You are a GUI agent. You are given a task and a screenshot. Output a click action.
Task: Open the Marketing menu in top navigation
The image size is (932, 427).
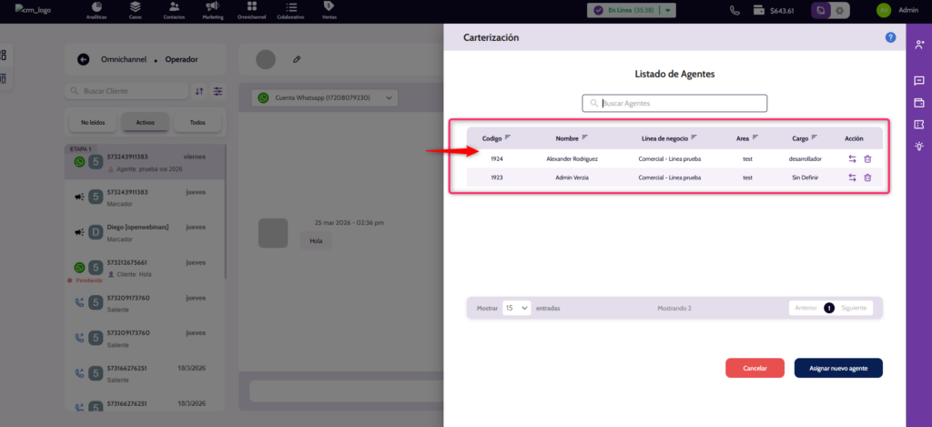[211, 11]
